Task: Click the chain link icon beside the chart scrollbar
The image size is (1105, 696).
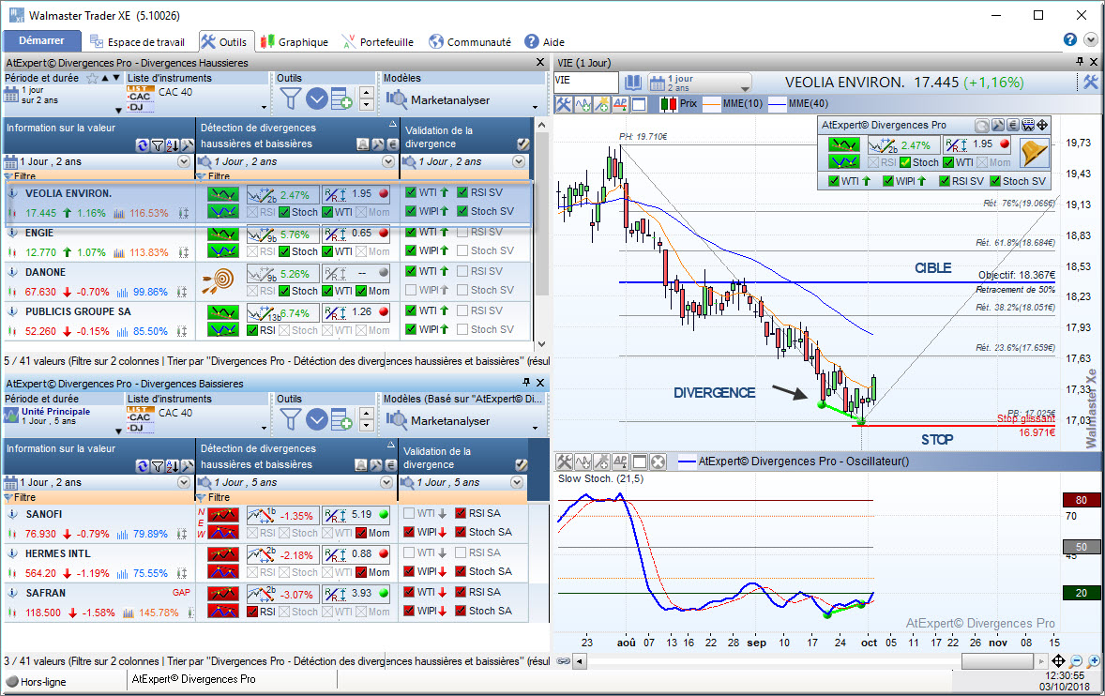Action: 563,660
